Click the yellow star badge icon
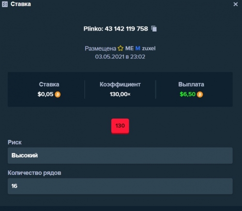 (x=121, y=48)
